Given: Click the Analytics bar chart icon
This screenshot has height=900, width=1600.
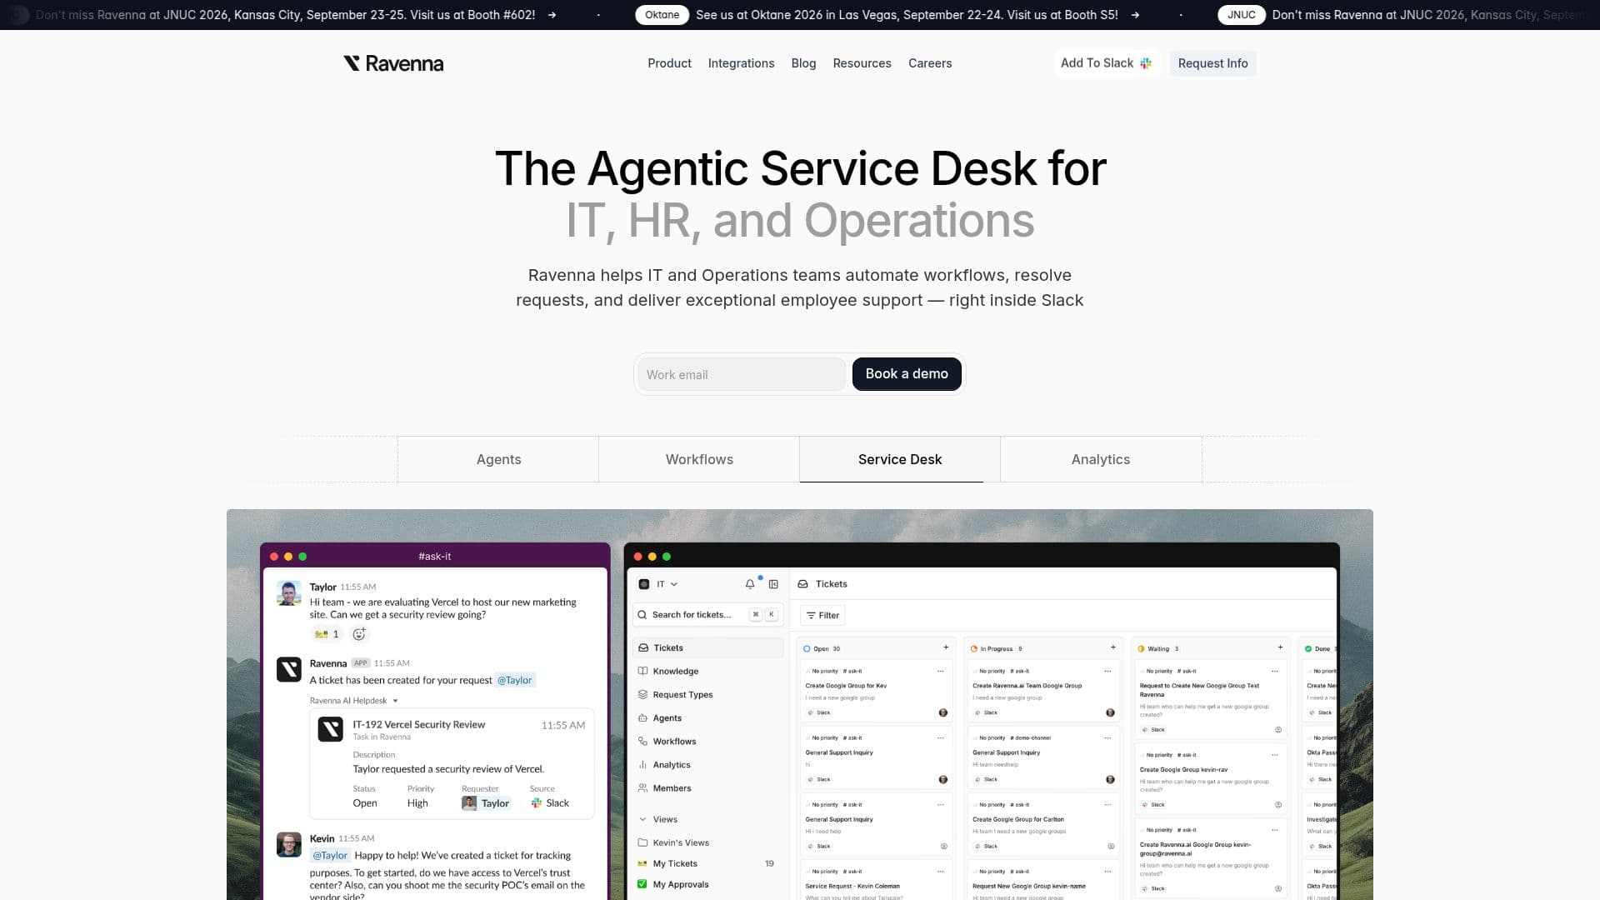Looking at the screenshot, I should (x=642, y=764).
